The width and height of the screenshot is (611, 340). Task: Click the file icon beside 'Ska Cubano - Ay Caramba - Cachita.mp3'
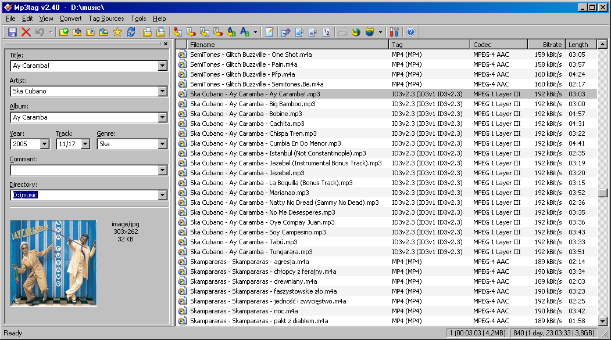tap(182, 124)
